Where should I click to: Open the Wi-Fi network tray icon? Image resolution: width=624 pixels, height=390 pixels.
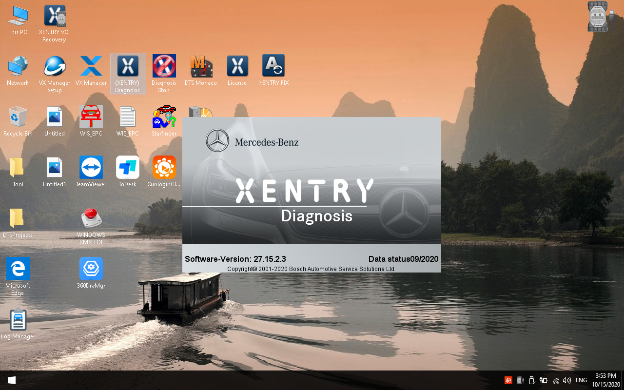tap(556, 380)
